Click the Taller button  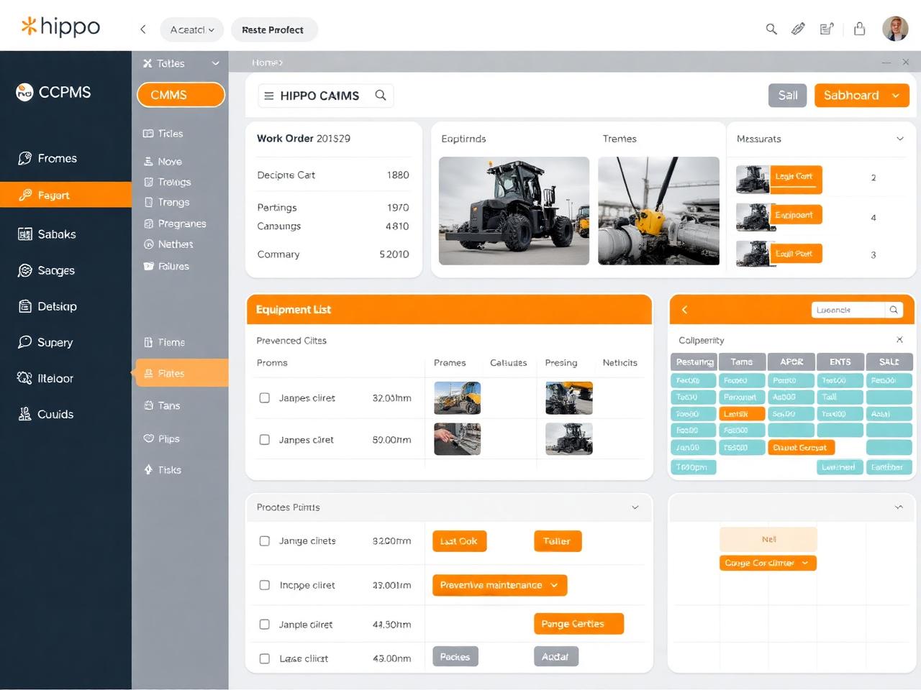click(x=557, y=541)
